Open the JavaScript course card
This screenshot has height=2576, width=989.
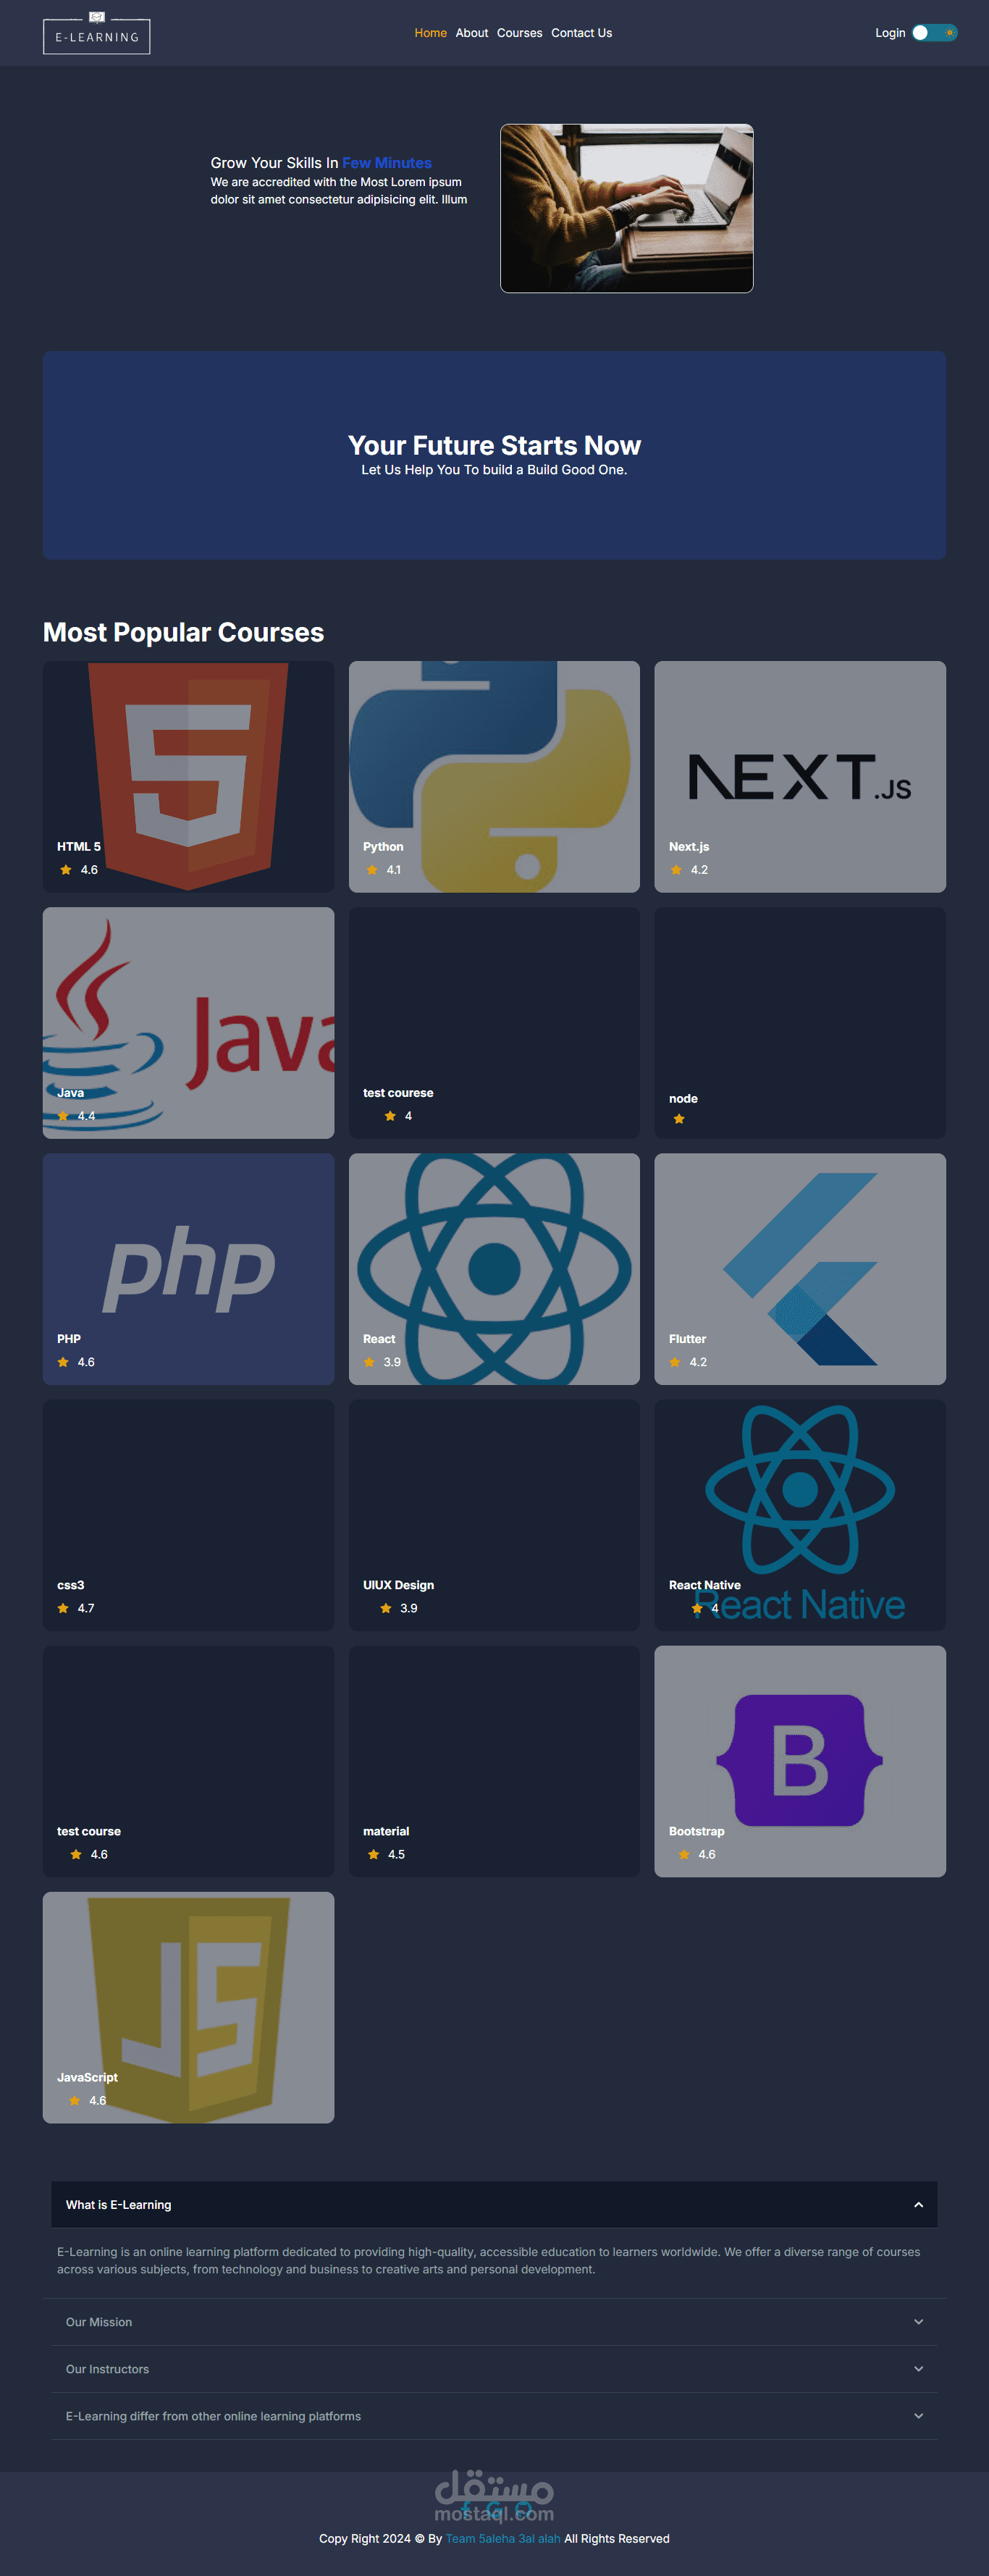point(188,2007)
